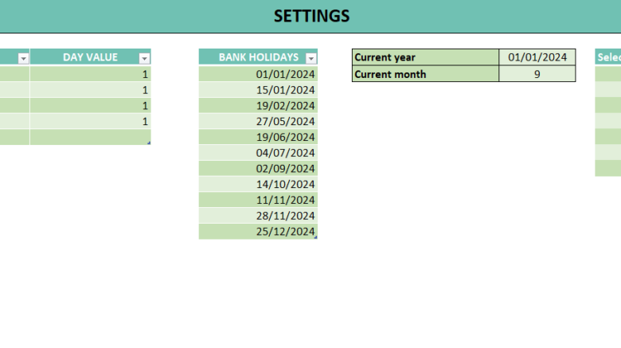Select the SETTINGS title banner
This screenshot has width=621, height=348.
tap(310, 16)
